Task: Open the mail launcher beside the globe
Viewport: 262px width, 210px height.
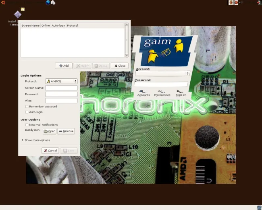Action: click(53, 2)
